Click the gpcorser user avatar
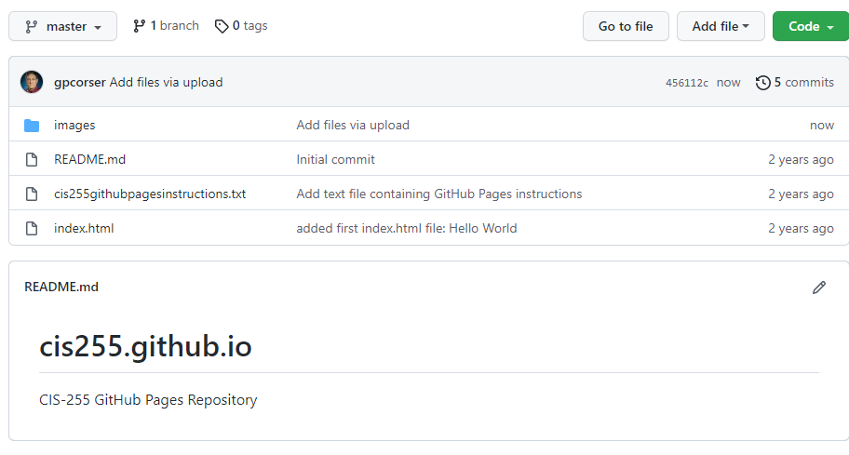Image resolution: width=849 pixels, height=455 pixels. pos(32,82)
